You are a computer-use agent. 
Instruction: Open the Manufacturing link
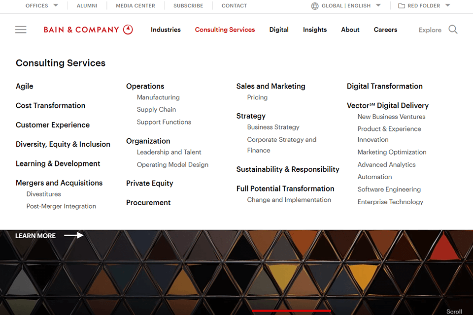(158, 97)
